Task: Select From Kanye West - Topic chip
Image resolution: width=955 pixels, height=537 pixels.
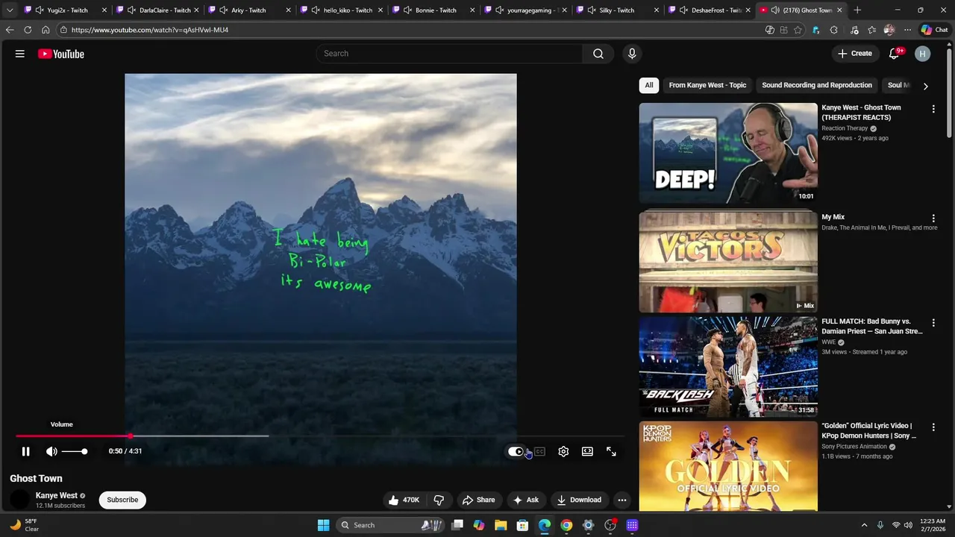Action: 707,85
